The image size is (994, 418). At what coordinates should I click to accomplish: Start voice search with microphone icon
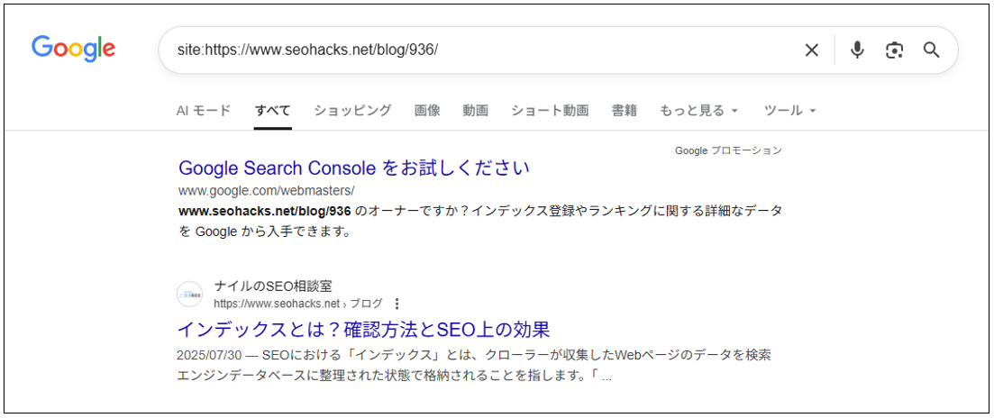click(857, 50)
